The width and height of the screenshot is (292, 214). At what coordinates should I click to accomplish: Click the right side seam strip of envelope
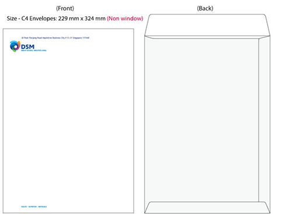coord(264,120)
